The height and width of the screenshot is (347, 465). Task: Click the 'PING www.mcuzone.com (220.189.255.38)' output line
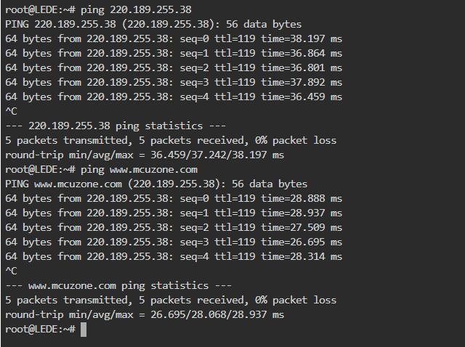click(155, 184)
